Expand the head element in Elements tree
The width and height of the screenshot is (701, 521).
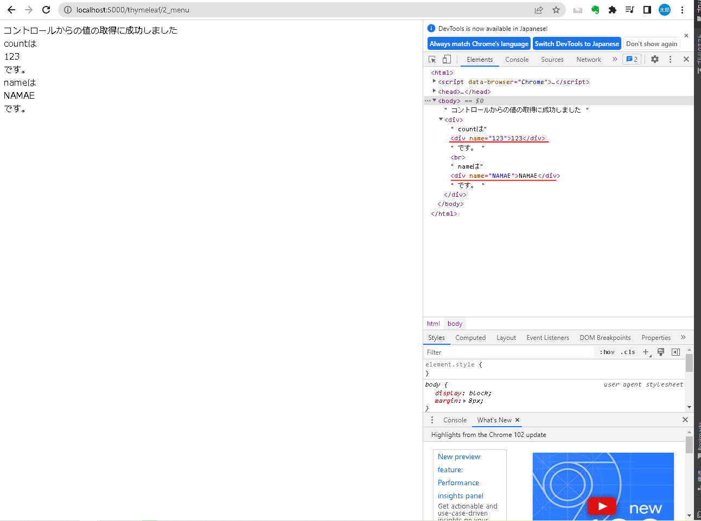(434, 91)
